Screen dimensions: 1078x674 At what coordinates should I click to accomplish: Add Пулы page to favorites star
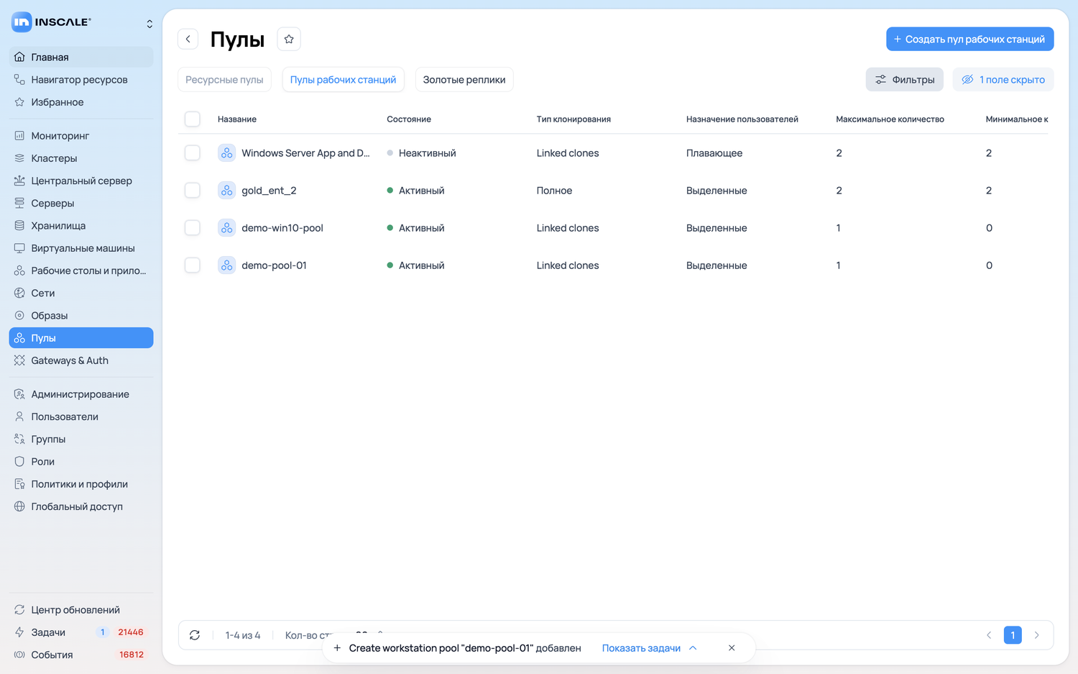(x=289, y=39)
